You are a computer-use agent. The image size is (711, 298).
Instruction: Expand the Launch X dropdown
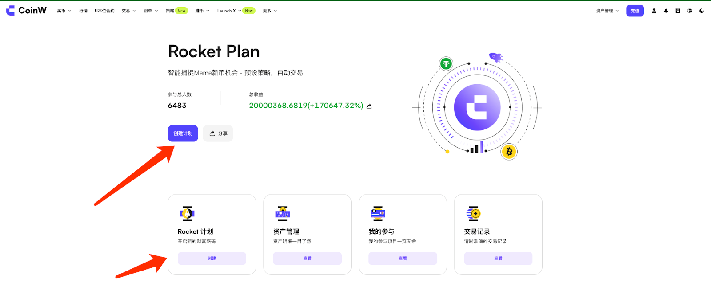pos(229,11)
